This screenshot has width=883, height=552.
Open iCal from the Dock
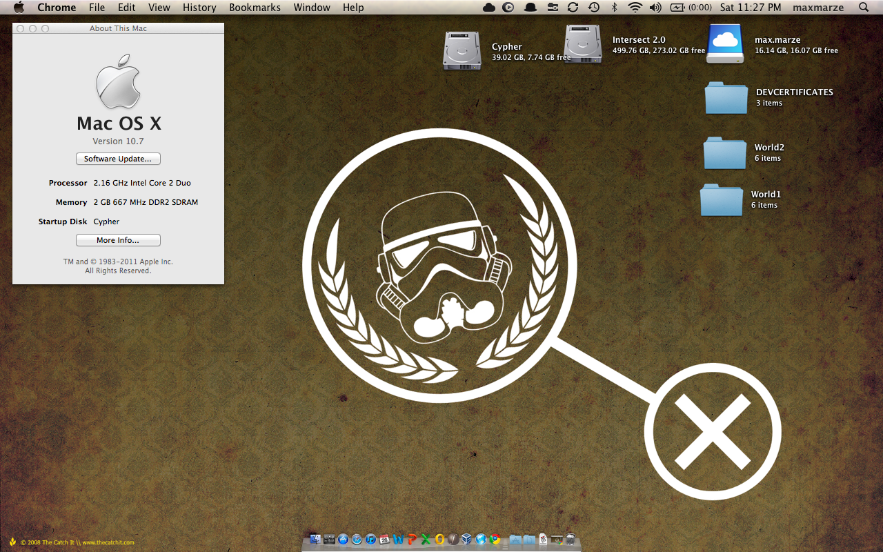coord(384,539)
